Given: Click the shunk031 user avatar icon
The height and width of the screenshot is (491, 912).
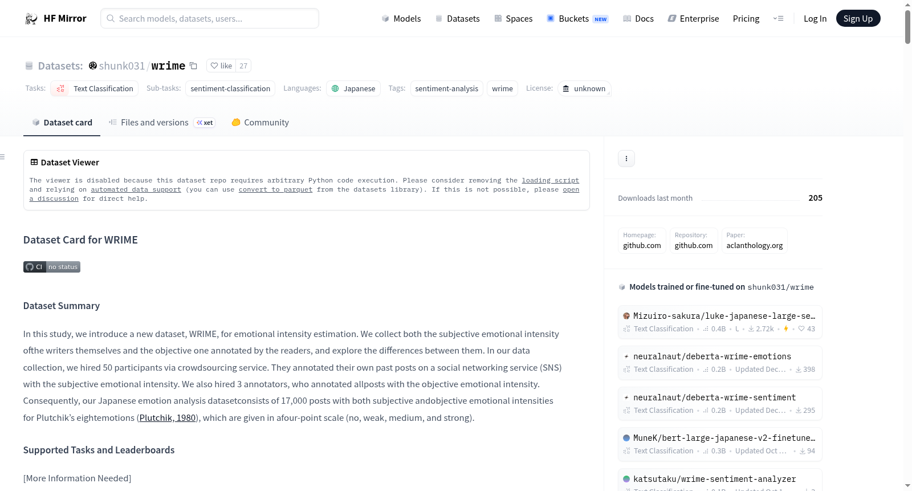Looking at the screenshot, I should pos(93,66).
